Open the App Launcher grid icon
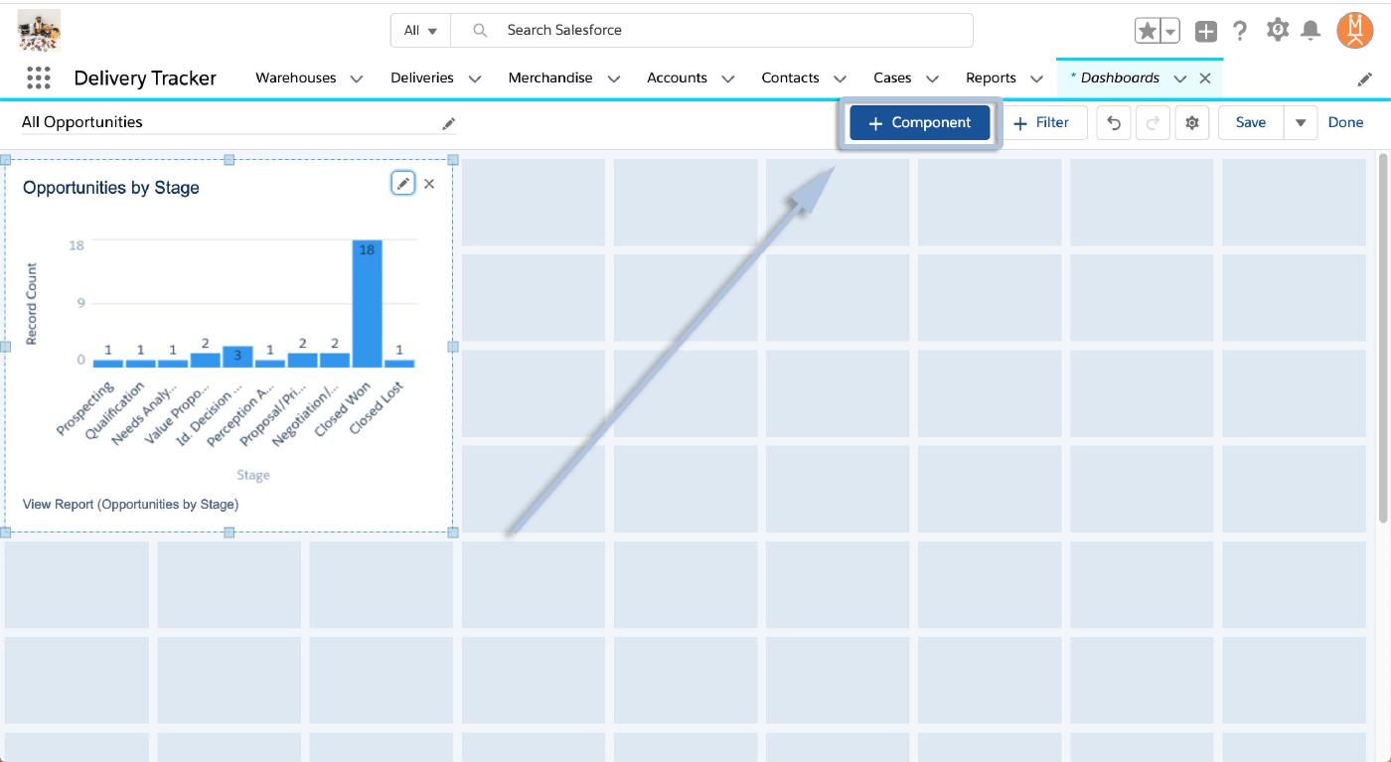 [38, 77]
